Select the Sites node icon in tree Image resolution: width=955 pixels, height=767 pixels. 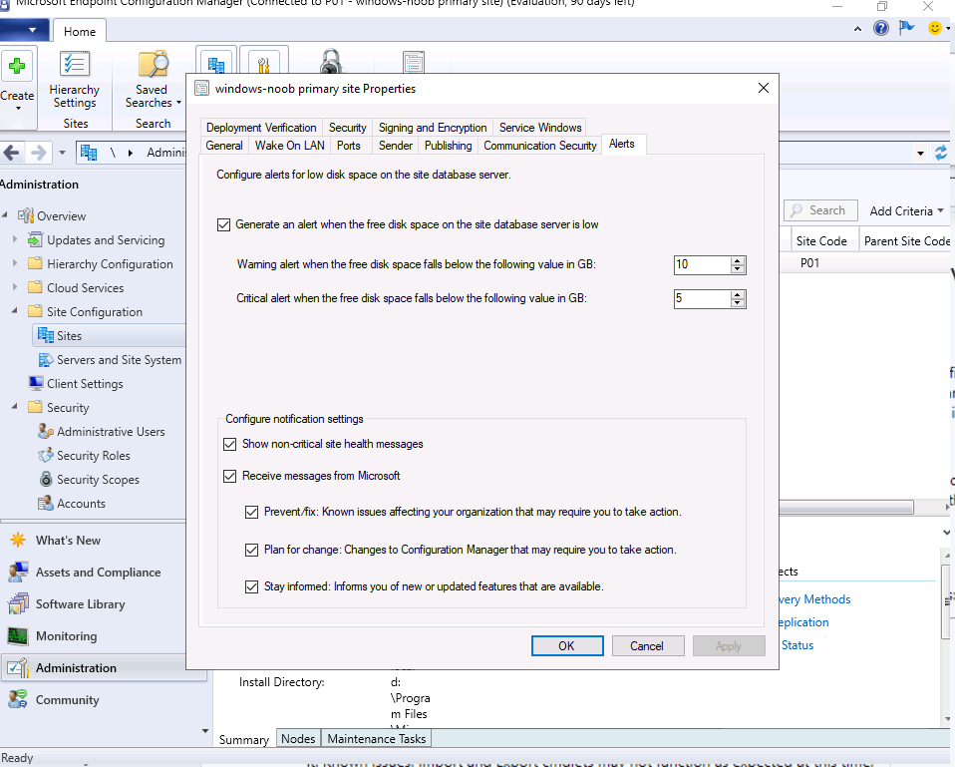(46, 336)
